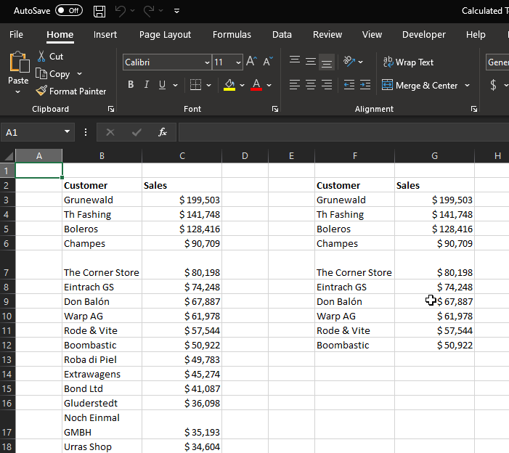
Task: Expand the Name Box dropdown arrow
Action: click(68, 132)
